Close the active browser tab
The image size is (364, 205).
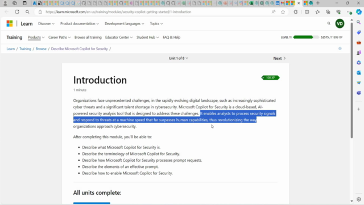coord(299,3)
